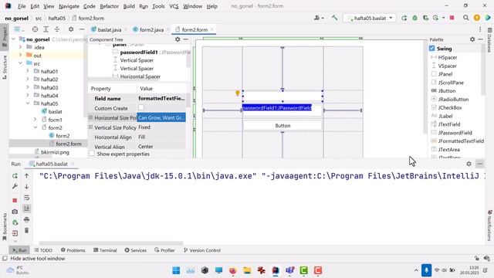Click the field name value formattedTextField
This screenshot has width=494, height=278.
161,98
